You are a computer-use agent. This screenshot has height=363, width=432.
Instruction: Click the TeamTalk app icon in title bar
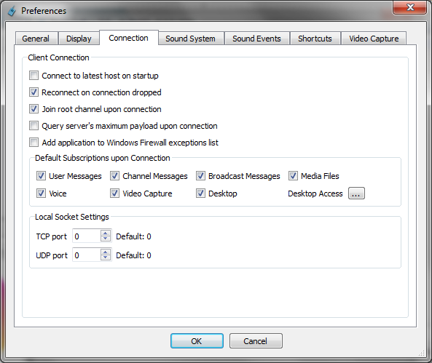pyautogui.click(x=12, y=11)
